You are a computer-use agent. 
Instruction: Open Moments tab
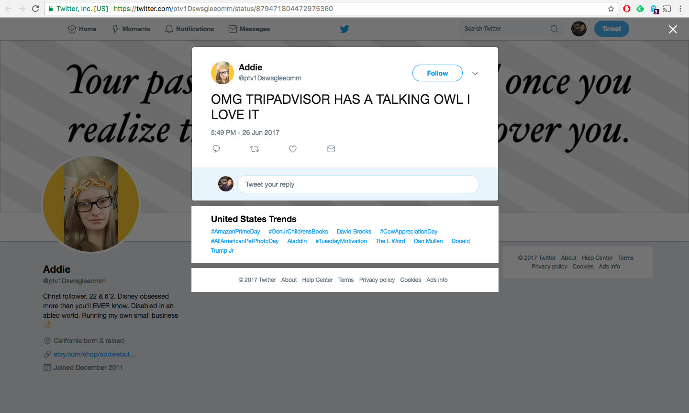pos(131,29)
